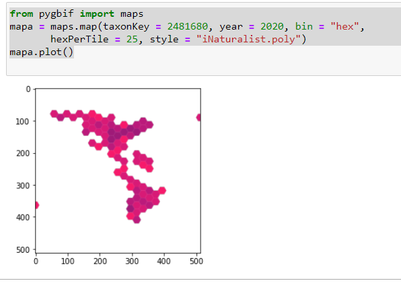The image size is (401, 283).
Task: Click the taxonKey value 2481680
Action: (188, 27)
